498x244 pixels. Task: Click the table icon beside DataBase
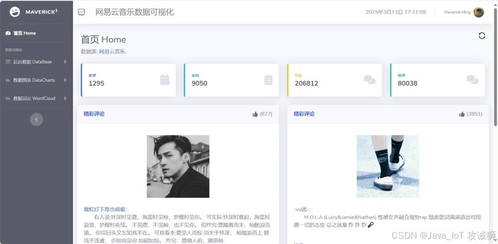pyautogui.click(x=8, y=62)
